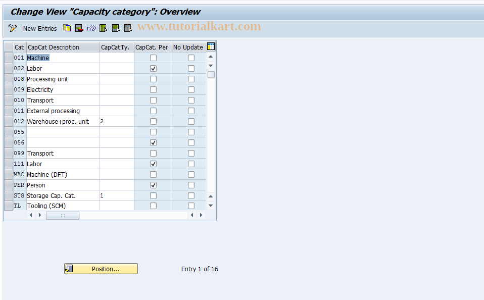
Task: Click the New Entries button
Action: [40, 28]
